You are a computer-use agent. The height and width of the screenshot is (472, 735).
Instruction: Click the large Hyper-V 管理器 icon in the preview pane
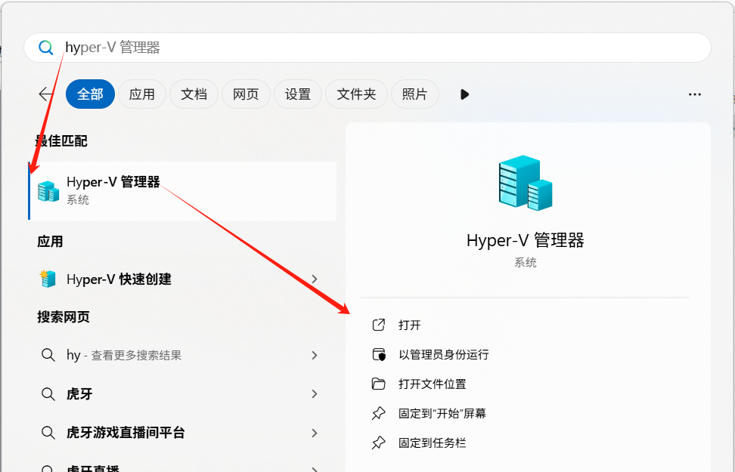[x=526, y=183]
